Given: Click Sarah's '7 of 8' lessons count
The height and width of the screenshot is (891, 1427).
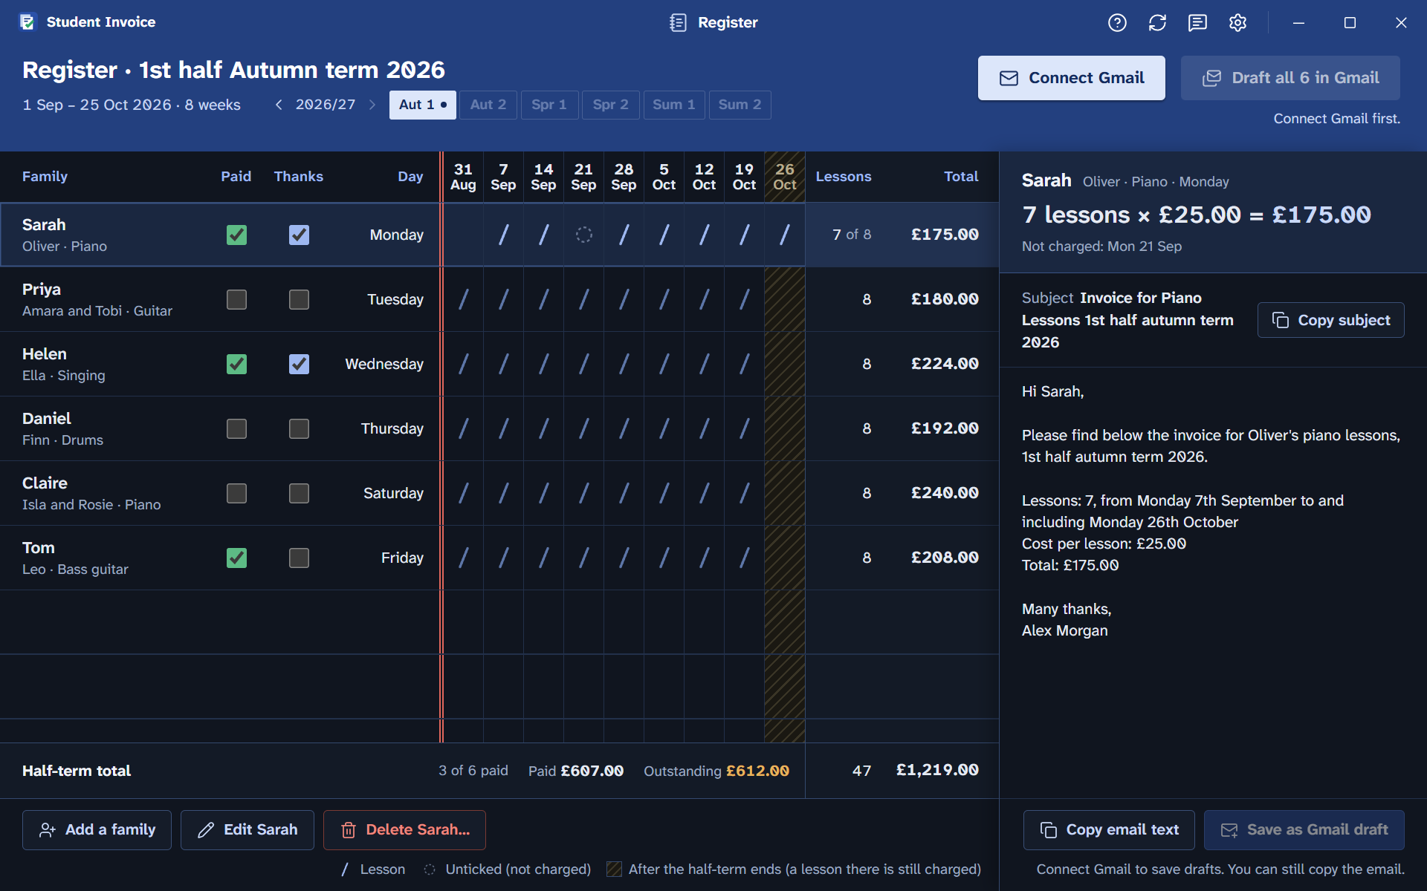Looking at the screenshot, I should click(x=852, y=235).
